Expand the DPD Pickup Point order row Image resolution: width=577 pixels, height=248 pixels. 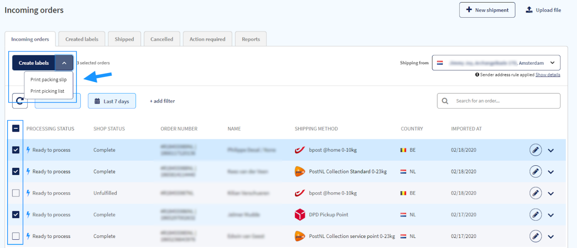[551, 215]
